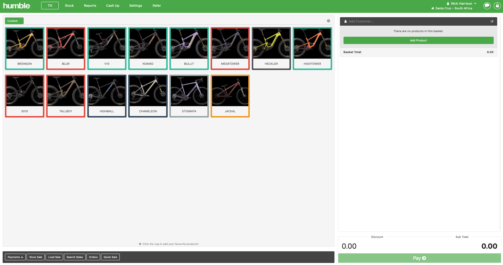Expand the Payments menu

coord(15,257)
